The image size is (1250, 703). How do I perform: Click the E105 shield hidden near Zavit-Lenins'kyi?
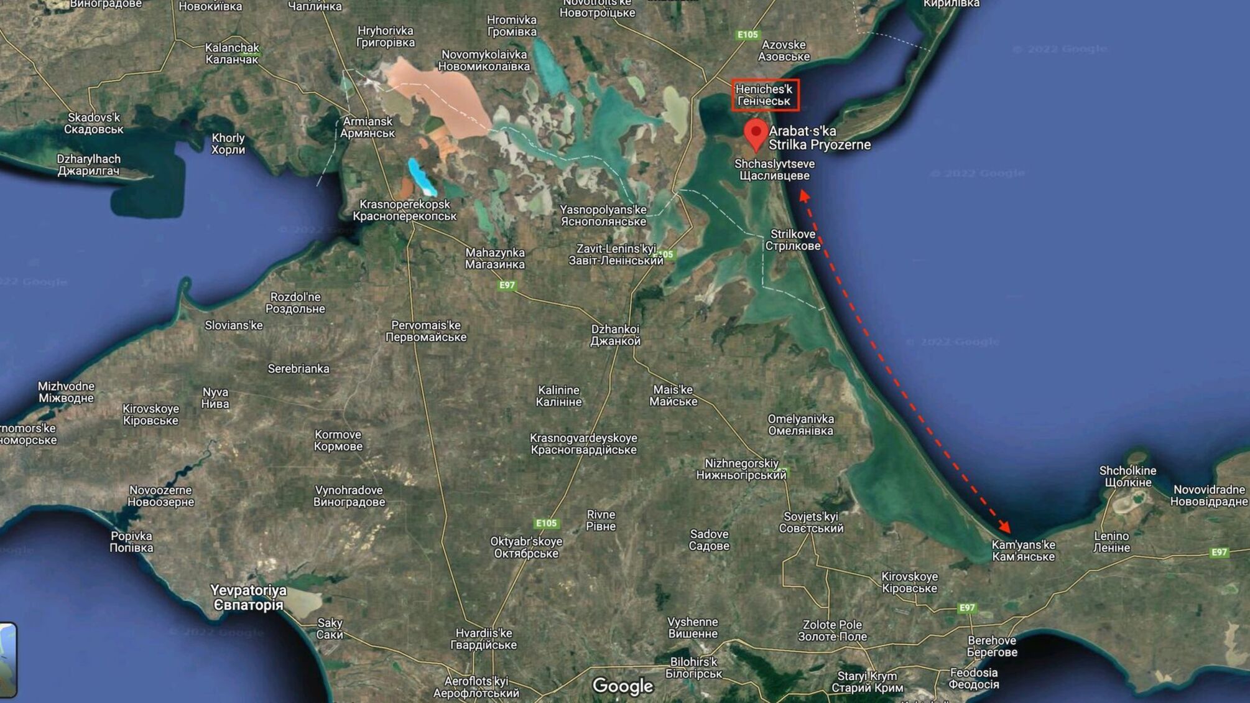(663, 254)
